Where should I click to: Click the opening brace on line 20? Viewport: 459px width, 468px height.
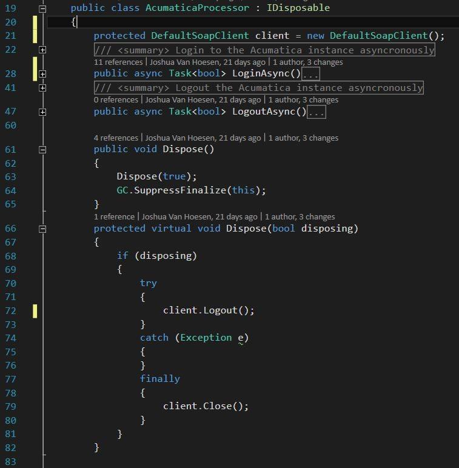click(73, 22)
